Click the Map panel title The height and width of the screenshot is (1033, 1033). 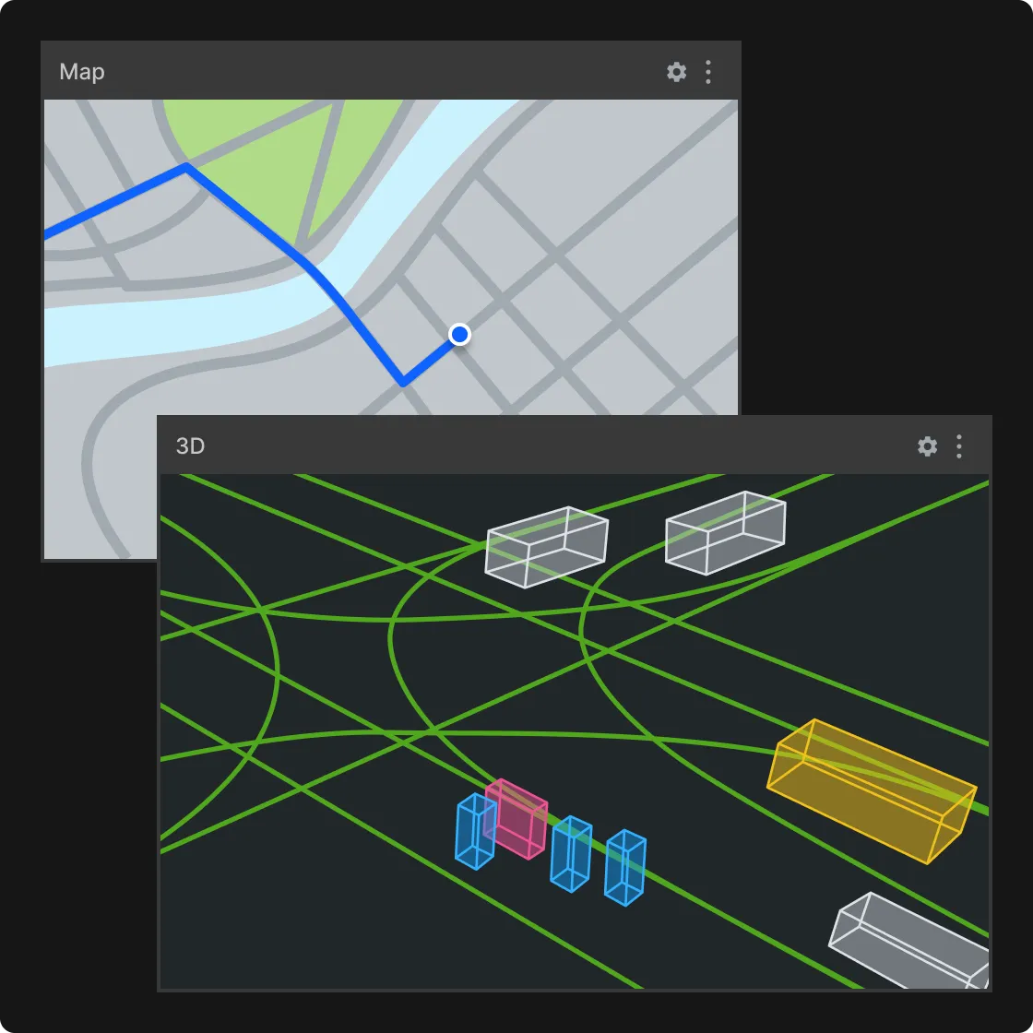[x=81, y=71]
